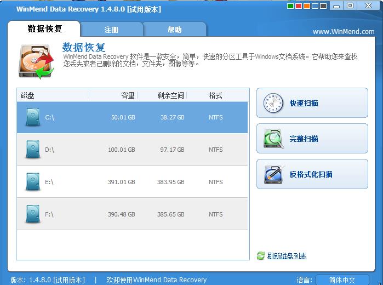Image resolution: width=383 pixels, height=285 pixels.
Task: Click the data recovery hard disk logo
Action: click(36, 61)
